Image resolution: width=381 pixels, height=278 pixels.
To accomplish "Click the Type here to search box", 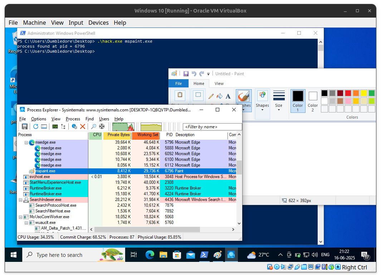I will coord(74,255).
